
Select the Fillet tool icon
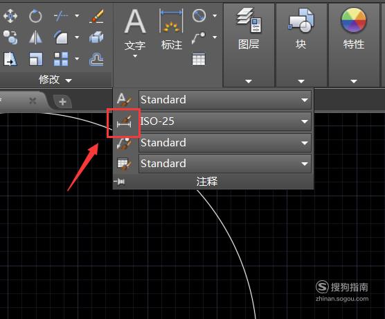click(61, 37)
